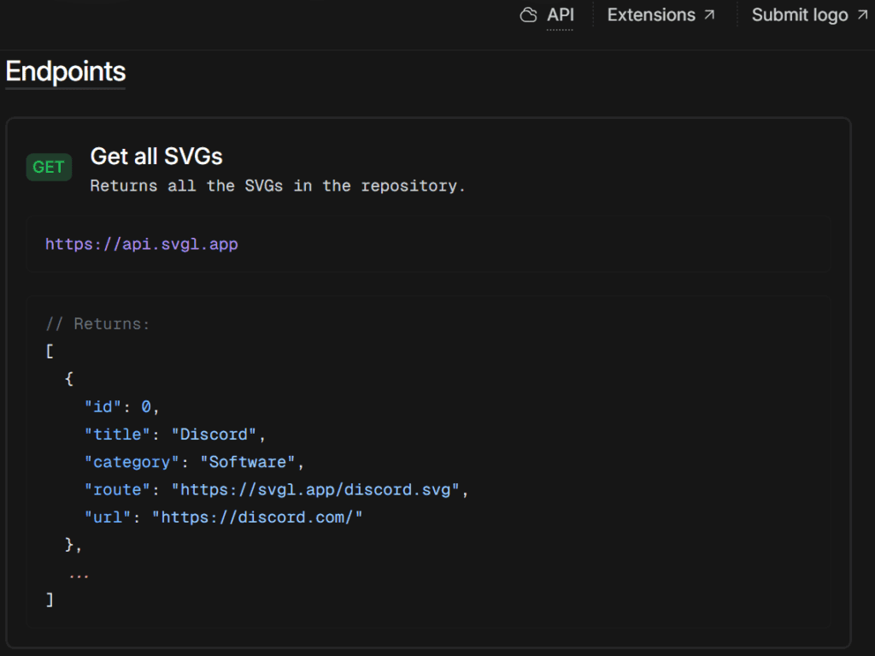The height and width of the screenshot is (656, 875).
Task: Click the "id" key in the JSON response
Action: point(103,406)
